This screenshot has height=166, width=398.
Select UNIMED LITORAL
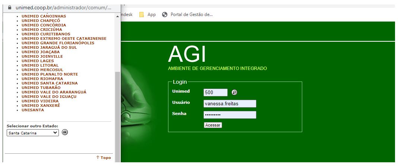[40, 66]
